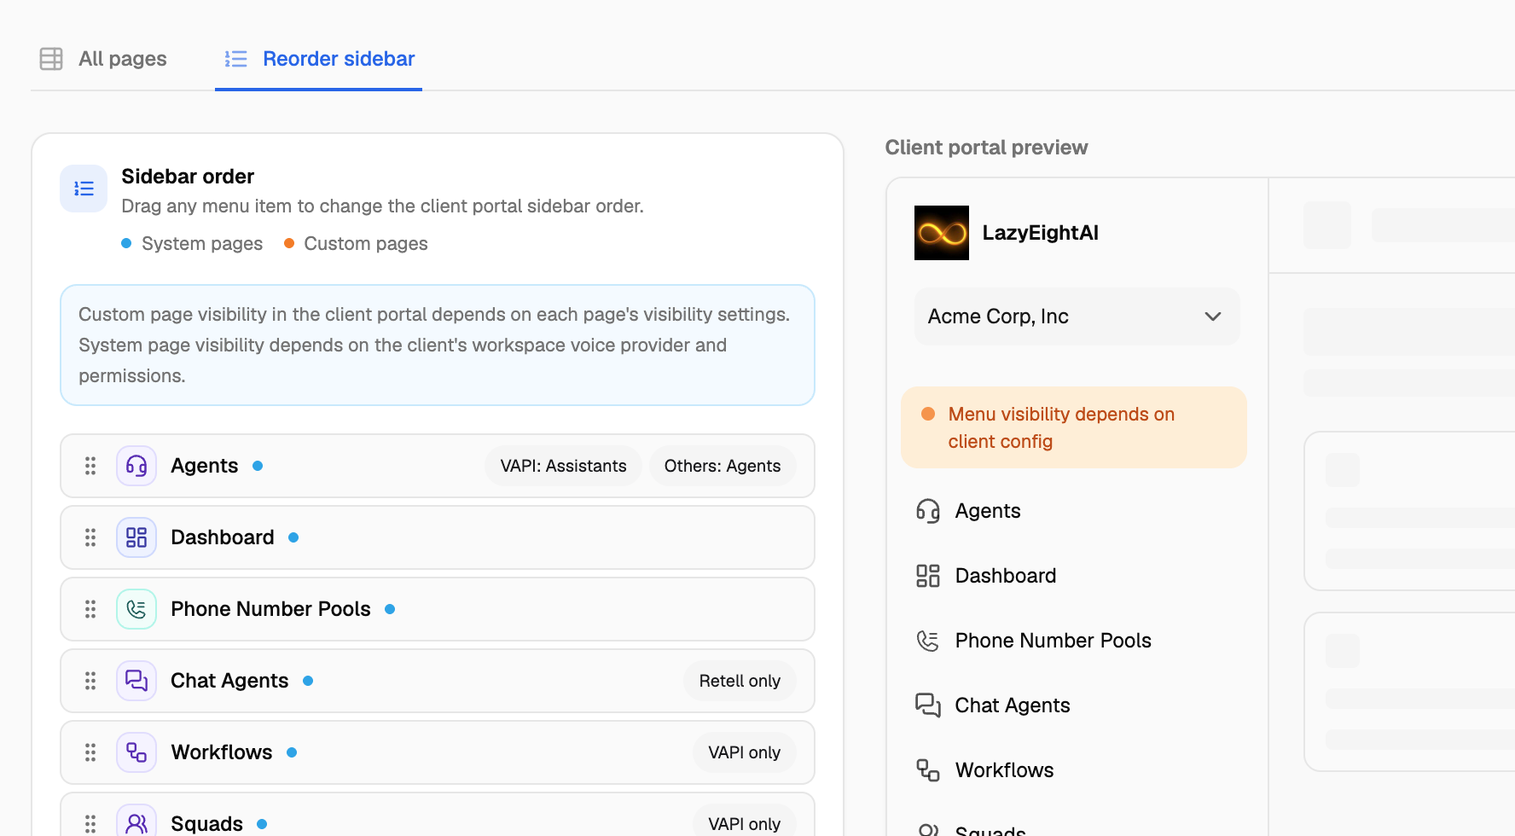1515x836 pixels.
Task: Click the LazyEightAI brand name
Action: [1040, 233]
